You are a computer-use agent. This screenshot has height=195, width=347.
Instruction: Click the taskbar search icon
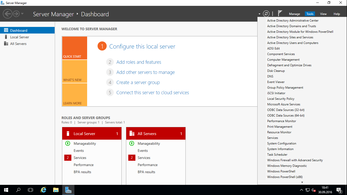click(x=18, y=190)
